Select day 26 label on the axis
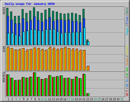 pos(103,99)
